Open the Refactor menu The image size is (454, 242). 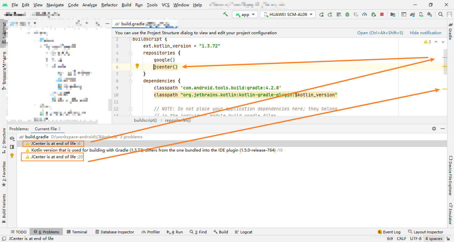pos(109,5)
